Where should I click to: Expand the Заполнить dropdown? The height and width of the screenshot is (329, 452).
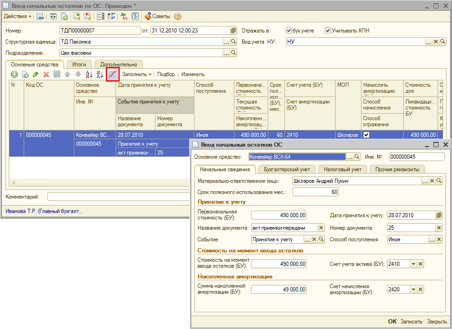tap(136, 74)
